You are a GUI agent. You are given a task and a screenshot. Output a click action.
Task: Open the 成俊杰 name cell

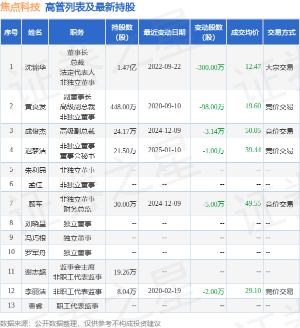point(35,131)
